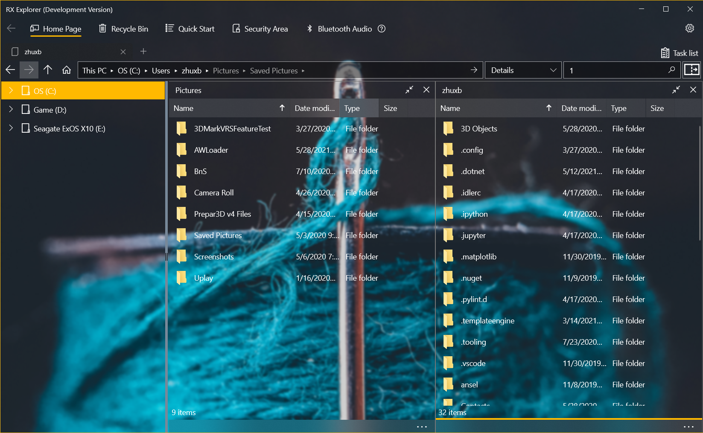
Task: Toggle Name sort order in zhuxb pane
Action: pyautogui.click(x=548, y=108)
